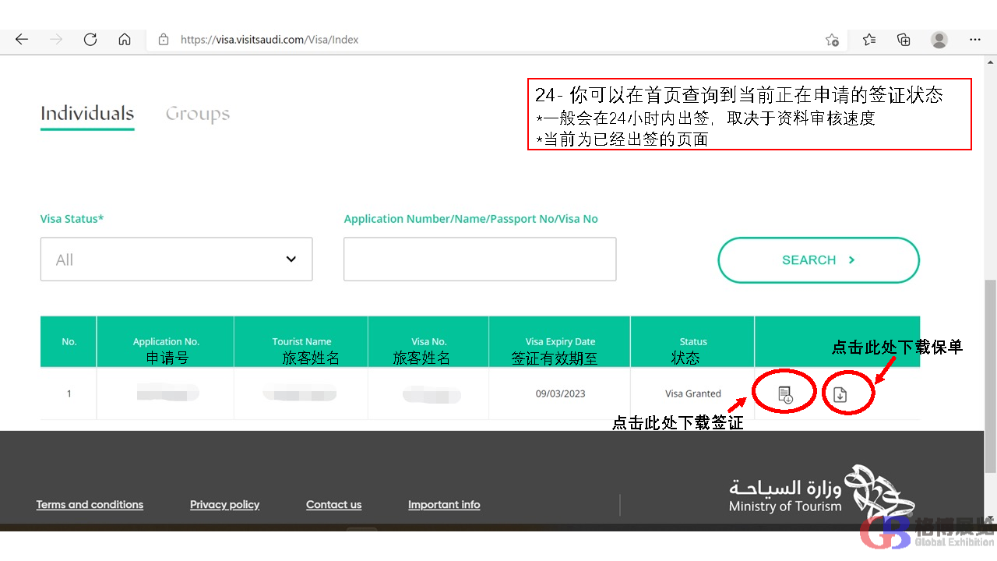The width and height of the screenshot is (997, 561).
Task: Click the browser back arrow
Action: tap(22, 40)
